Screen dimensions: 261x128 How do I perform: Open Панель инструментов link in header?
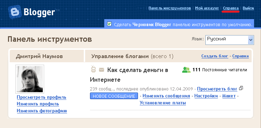click(x=170, y=8)
